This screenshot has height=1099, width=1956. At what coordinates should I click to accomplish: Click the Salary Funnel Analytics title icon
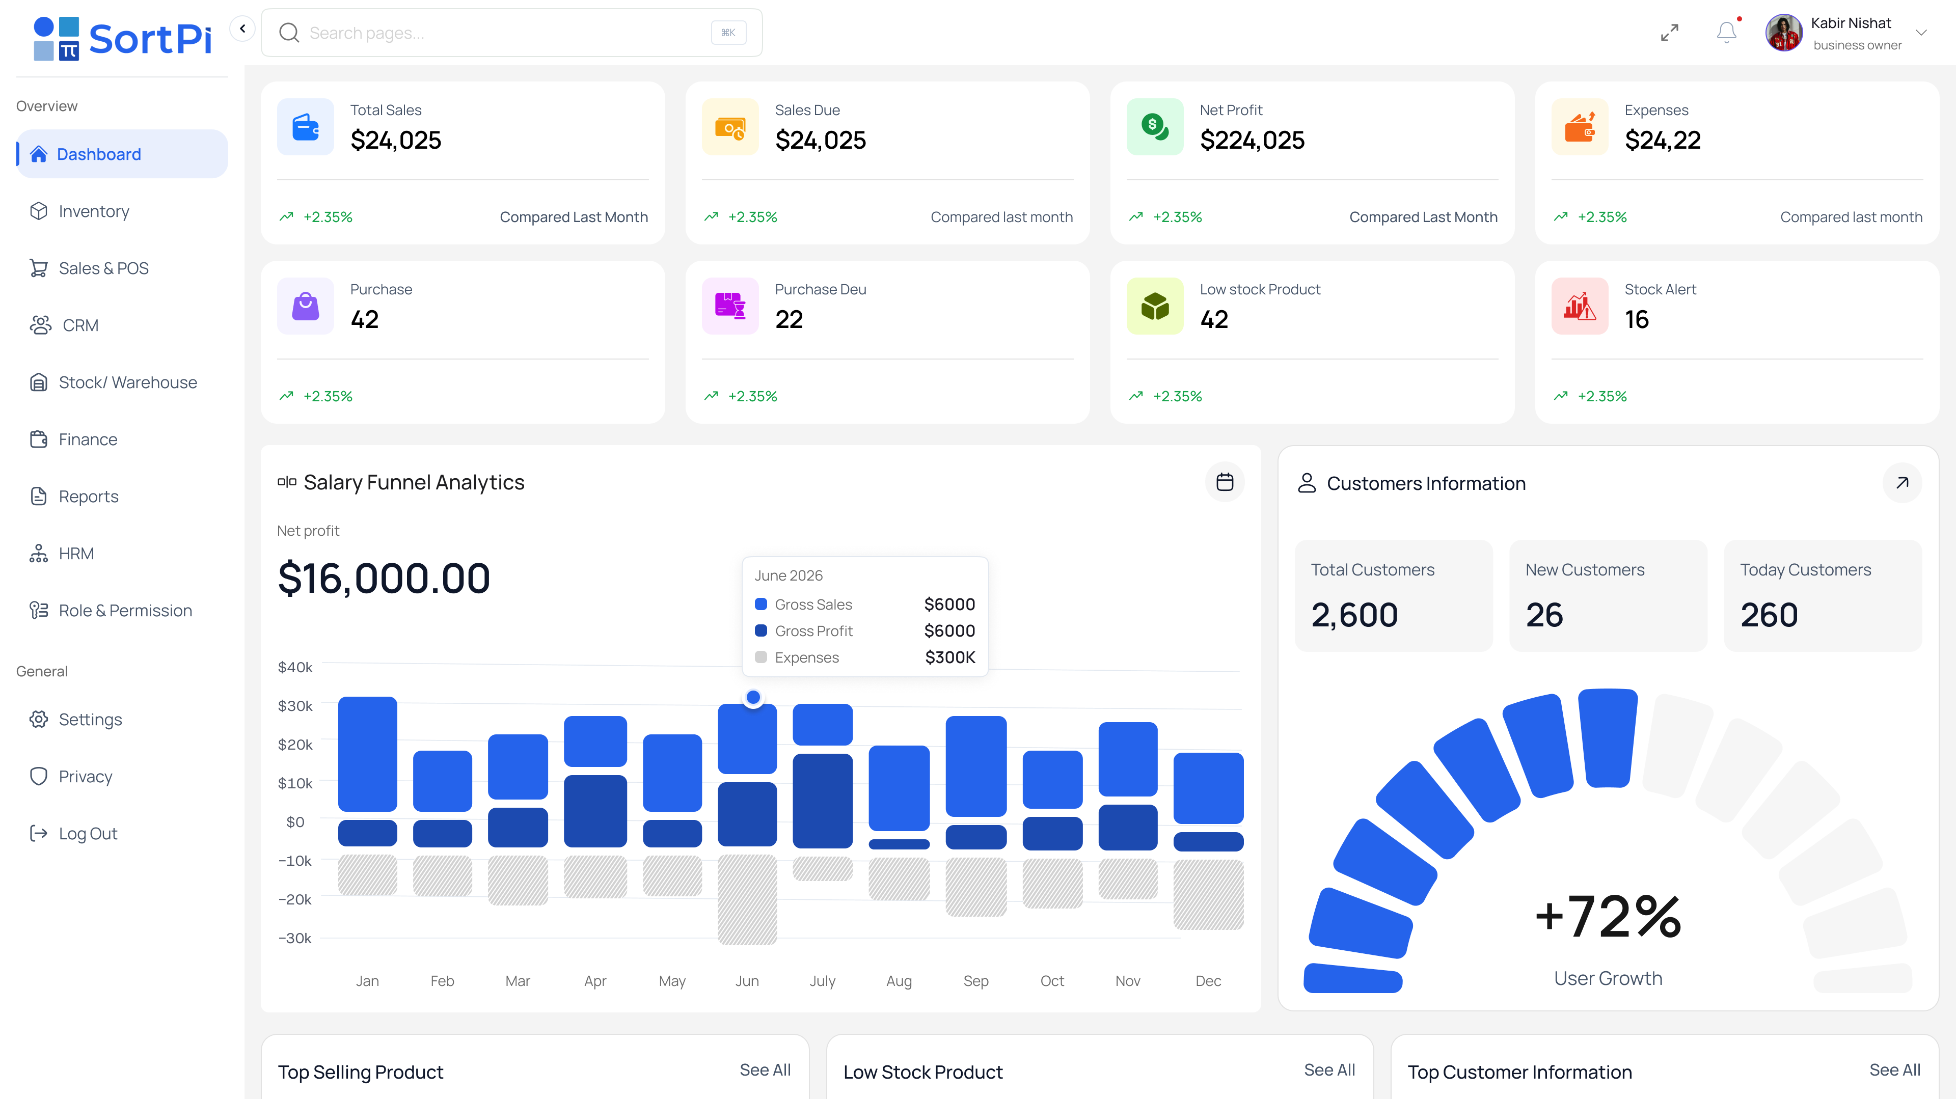point(286,481)
